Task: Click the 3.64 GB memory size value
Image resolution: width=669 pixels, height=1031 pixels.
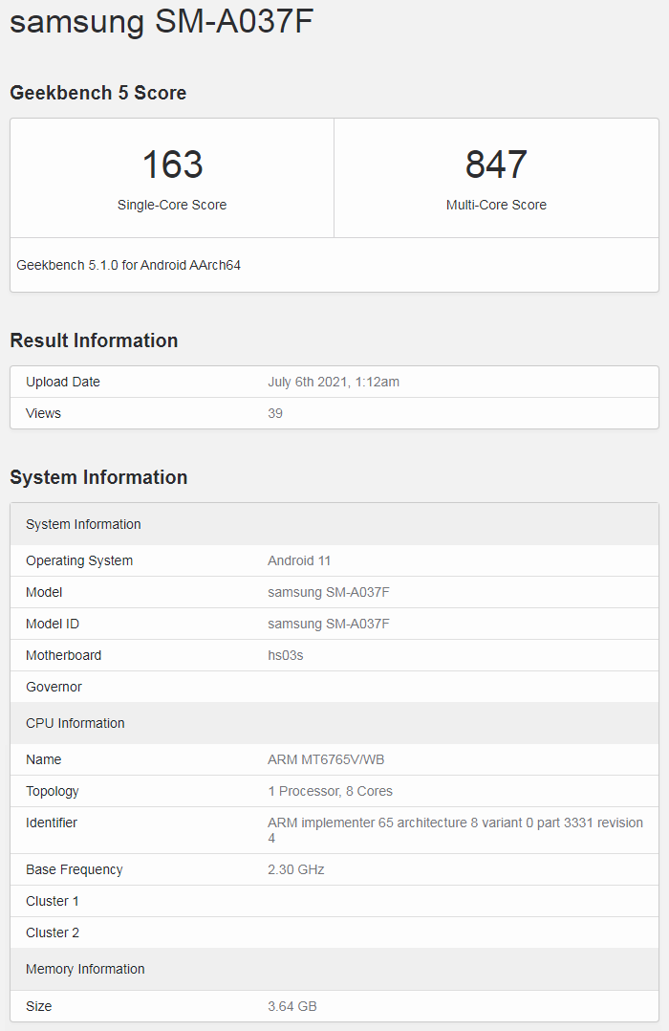Action: 292,1006
